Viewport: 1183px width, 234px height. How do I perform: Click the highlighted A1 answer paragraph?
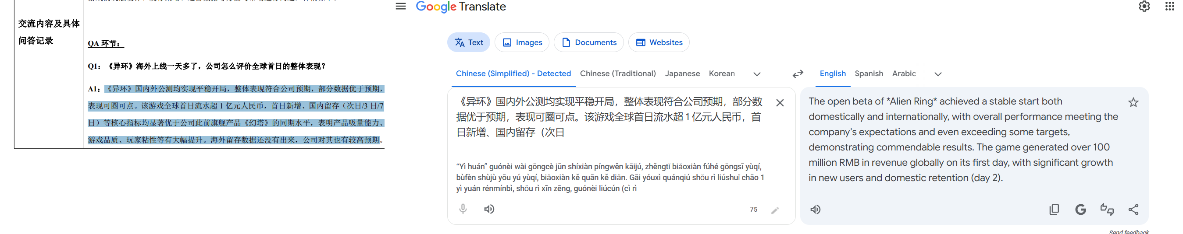pyautogui.click(x=235, y=114)
